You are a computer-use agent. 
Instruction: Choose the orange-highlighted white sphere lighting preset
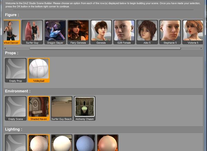39,143
